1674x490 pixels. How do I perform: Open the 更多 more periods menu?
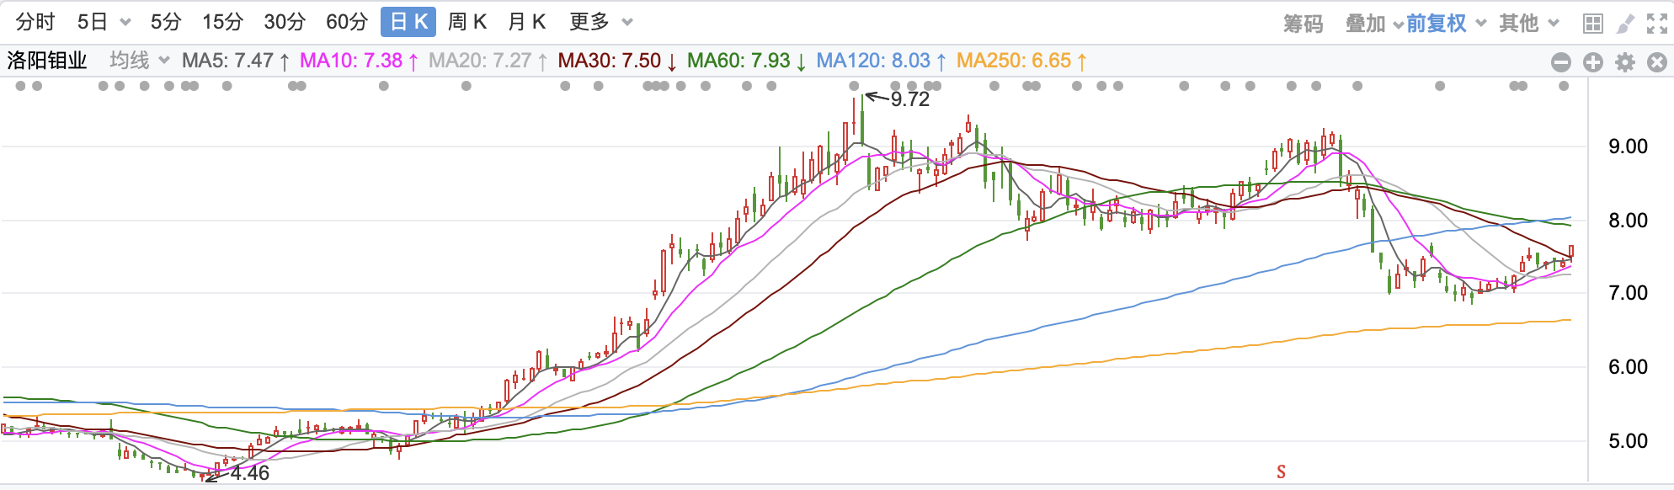[x=589, y=22]
